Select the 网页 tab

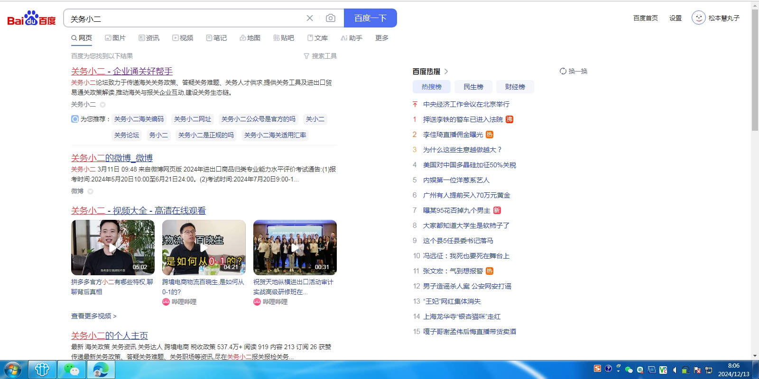[x=82, y=38]
